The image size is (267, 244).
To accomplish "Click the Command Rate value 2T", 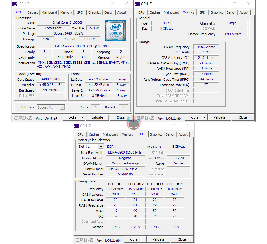I will click(206, 85).
